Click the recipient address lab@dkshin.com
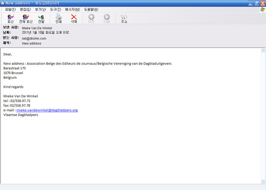This screenshot has width=266, height=190. coord(34,38)
